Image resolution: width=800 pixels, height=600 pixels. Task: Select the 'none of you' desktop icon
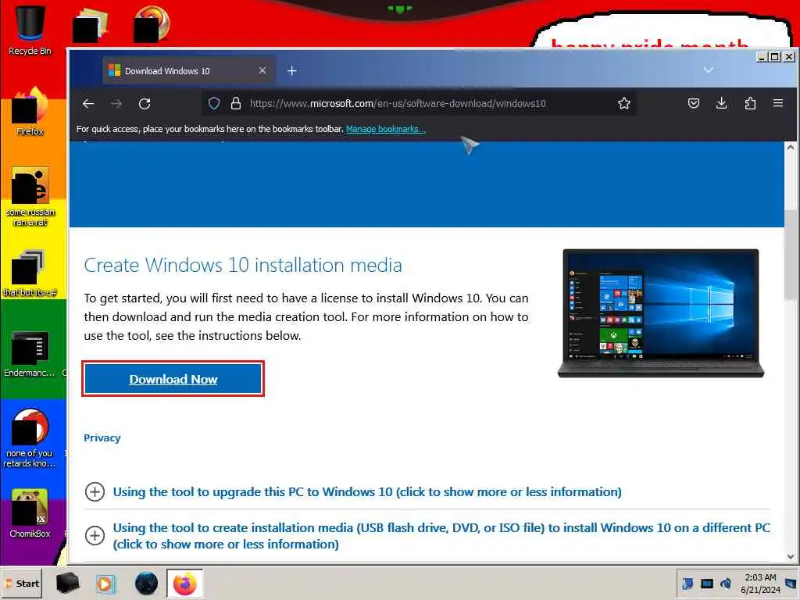click(x=30, y=437)
